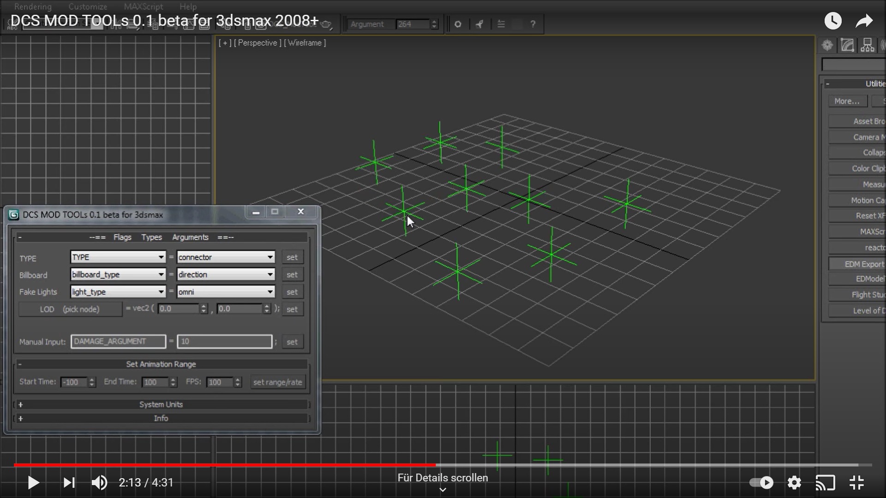
Task: Open the Modify command panel tab
Action: pyautogui.click(x=847, y=45)
